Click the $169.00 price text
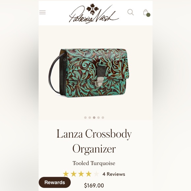Image resolution: width=191 pixels, height=191 pixels. 94,185
